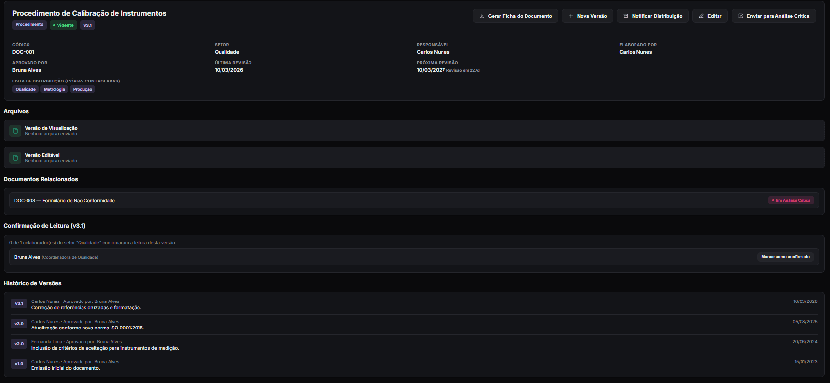Click the v3.1 badge in version history
The image size is (830, 383).
19,303
